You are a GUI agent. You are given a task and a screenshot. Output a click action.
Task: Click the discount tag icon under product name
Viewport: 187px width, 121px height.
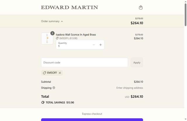[57, 38]
